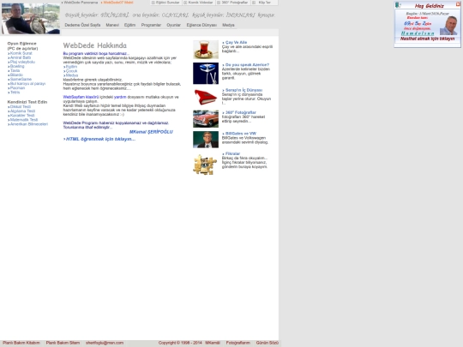Image resolution: width=463 pixels, height=347 pixels.
Task: Click the green icon in Hoş Geldiniz popup corner
Action: 398,5
